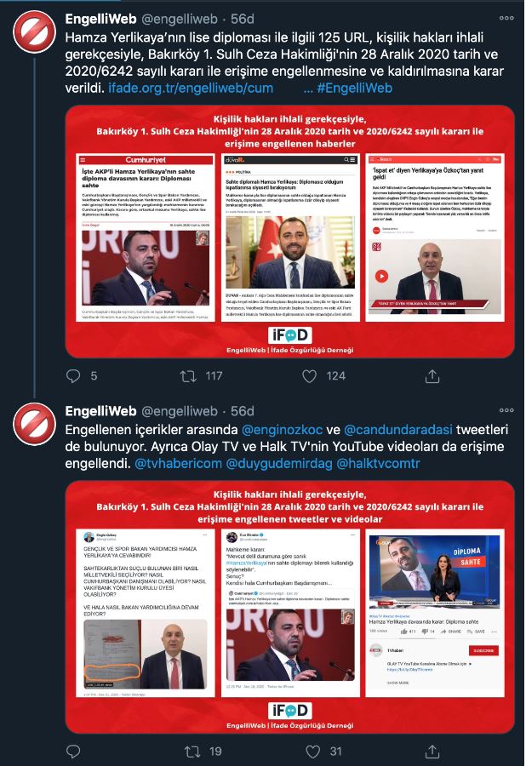Like the second tweet with 31 likes
Viewport: 526px width, 766px height.
(x=312, y=751)
